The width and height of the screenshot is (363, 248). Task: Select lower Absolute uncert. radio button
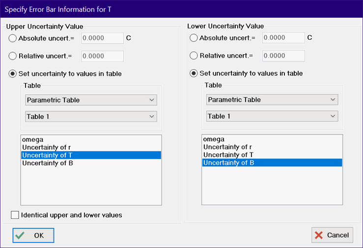194,38
